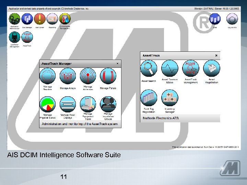Click the Version 2.0 FINAL server text
This screenshot has width=247, height=185.
(x=216, y=9)
